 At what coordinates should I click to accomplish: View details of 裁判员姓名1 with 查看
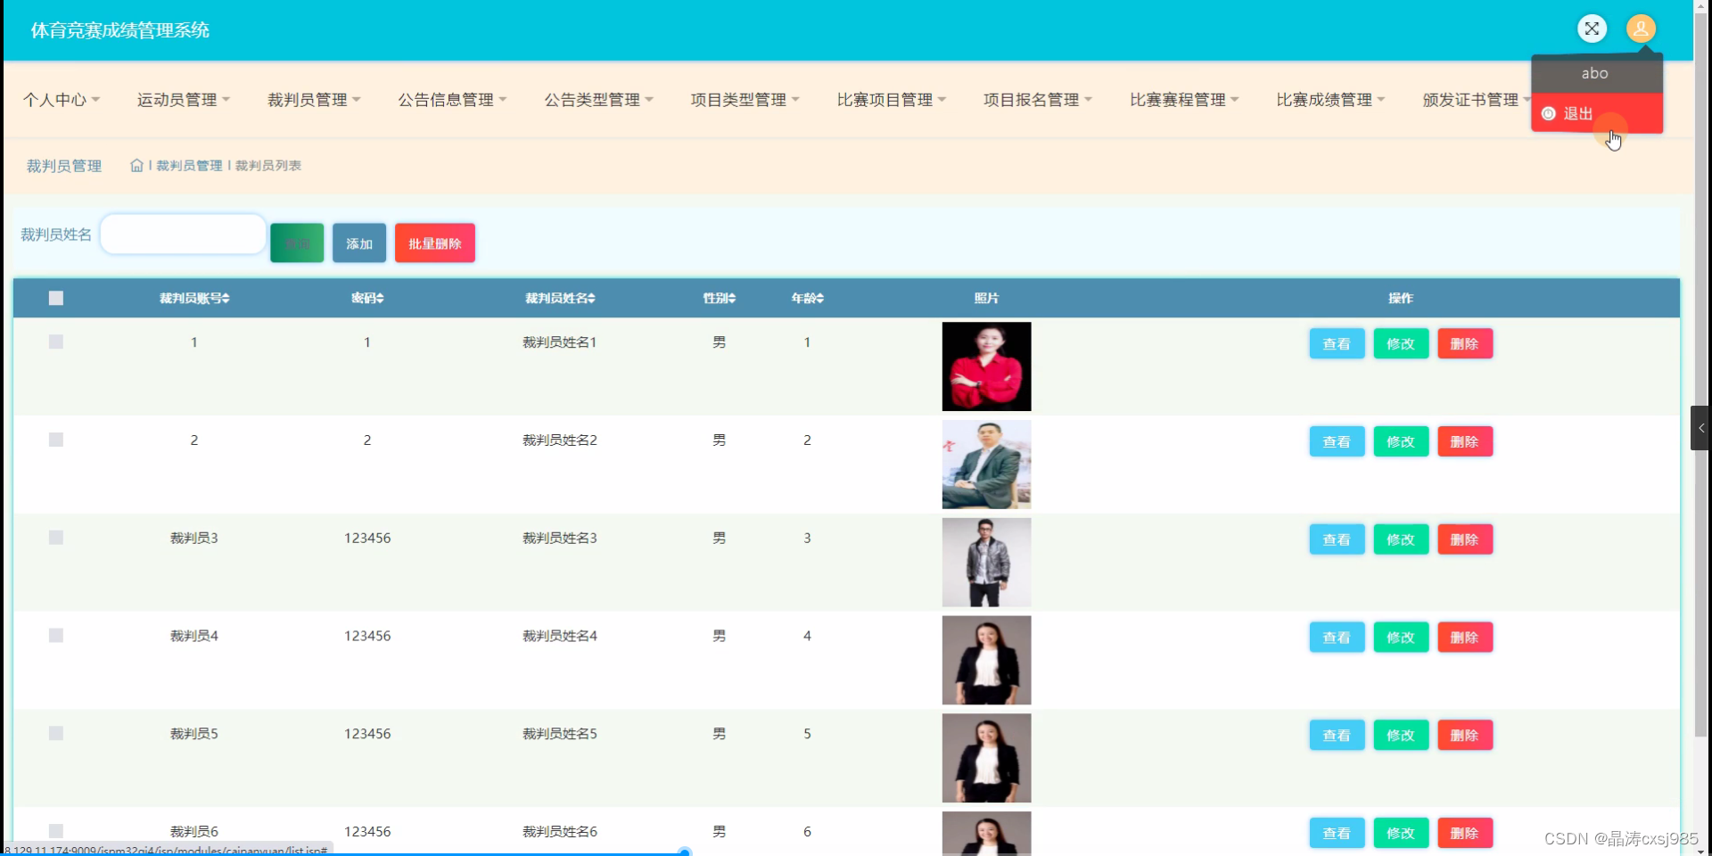coord(1337,343)
